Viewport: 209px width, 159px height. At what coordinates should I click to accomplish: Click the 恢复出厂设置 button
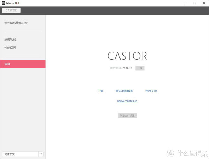pyautogui.click(x=127, y=115)
